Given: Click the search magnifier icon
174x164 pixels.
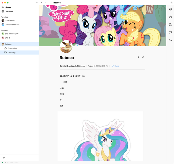Looking at the screenshot, I should click(x=51, y=3).
